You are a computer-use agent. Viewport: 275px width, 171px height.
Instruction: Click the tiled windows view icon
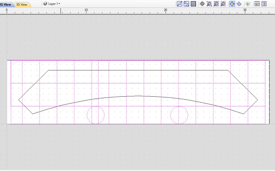point(257,4)
